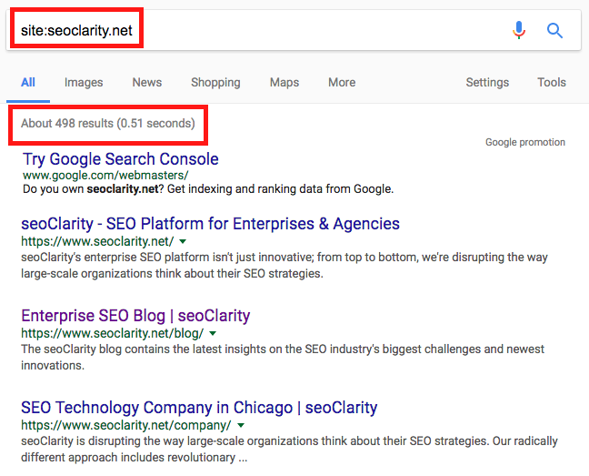Click the magnifying glass search icon
Screen dimensions: 589x476
554,31
